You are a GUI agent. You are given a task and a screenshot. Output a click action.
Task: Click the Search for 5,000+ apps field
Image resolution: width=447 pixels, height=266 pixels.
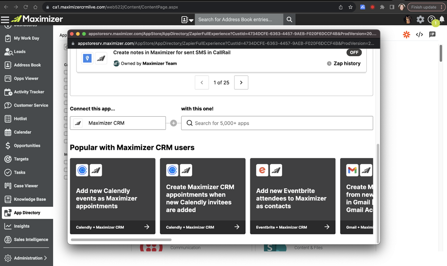tap(277, 123)
